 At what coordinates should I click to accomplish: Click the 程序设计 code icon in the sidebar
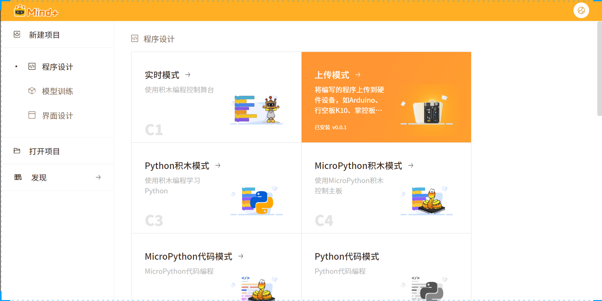pyautogui.click(x=32, y=66)
